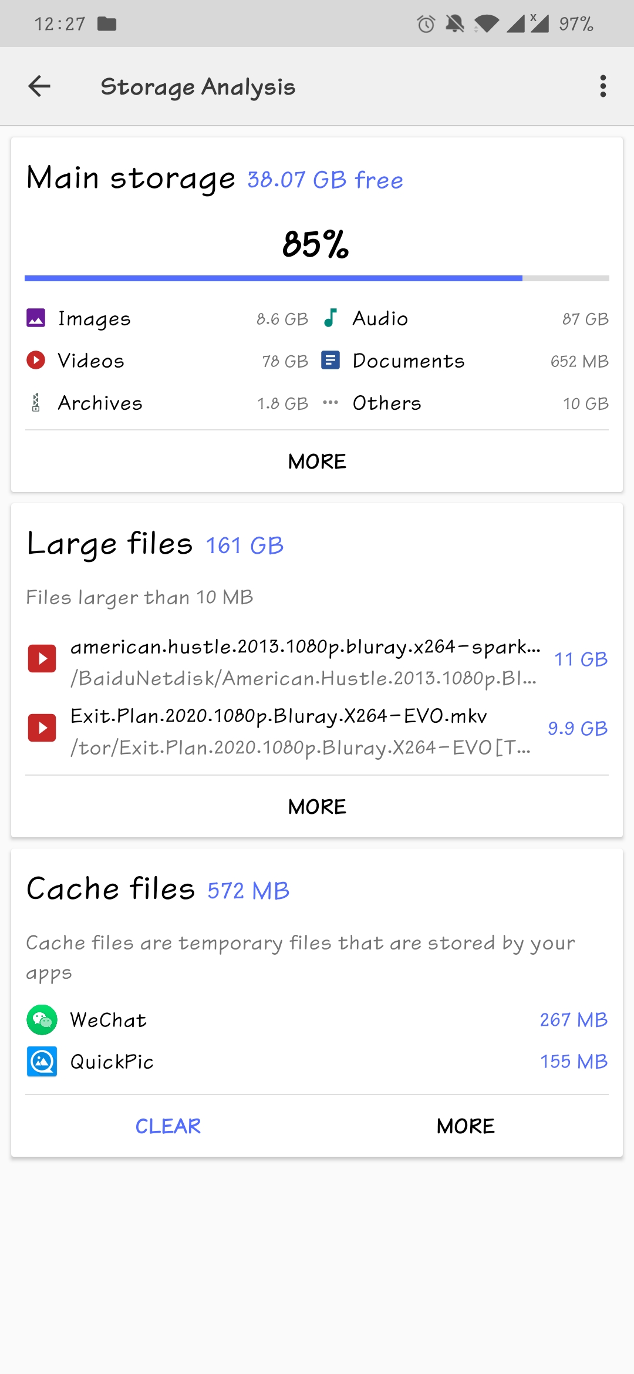Tap the alarm icon in status bar
Viewport: 634px width, 1374px height.
click(426, 24)
